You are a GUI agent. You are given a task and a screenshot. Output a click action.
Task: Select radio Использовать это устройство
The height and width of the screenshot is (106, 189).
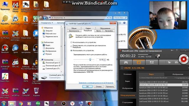pyautogui.click(x=71, y=51)
